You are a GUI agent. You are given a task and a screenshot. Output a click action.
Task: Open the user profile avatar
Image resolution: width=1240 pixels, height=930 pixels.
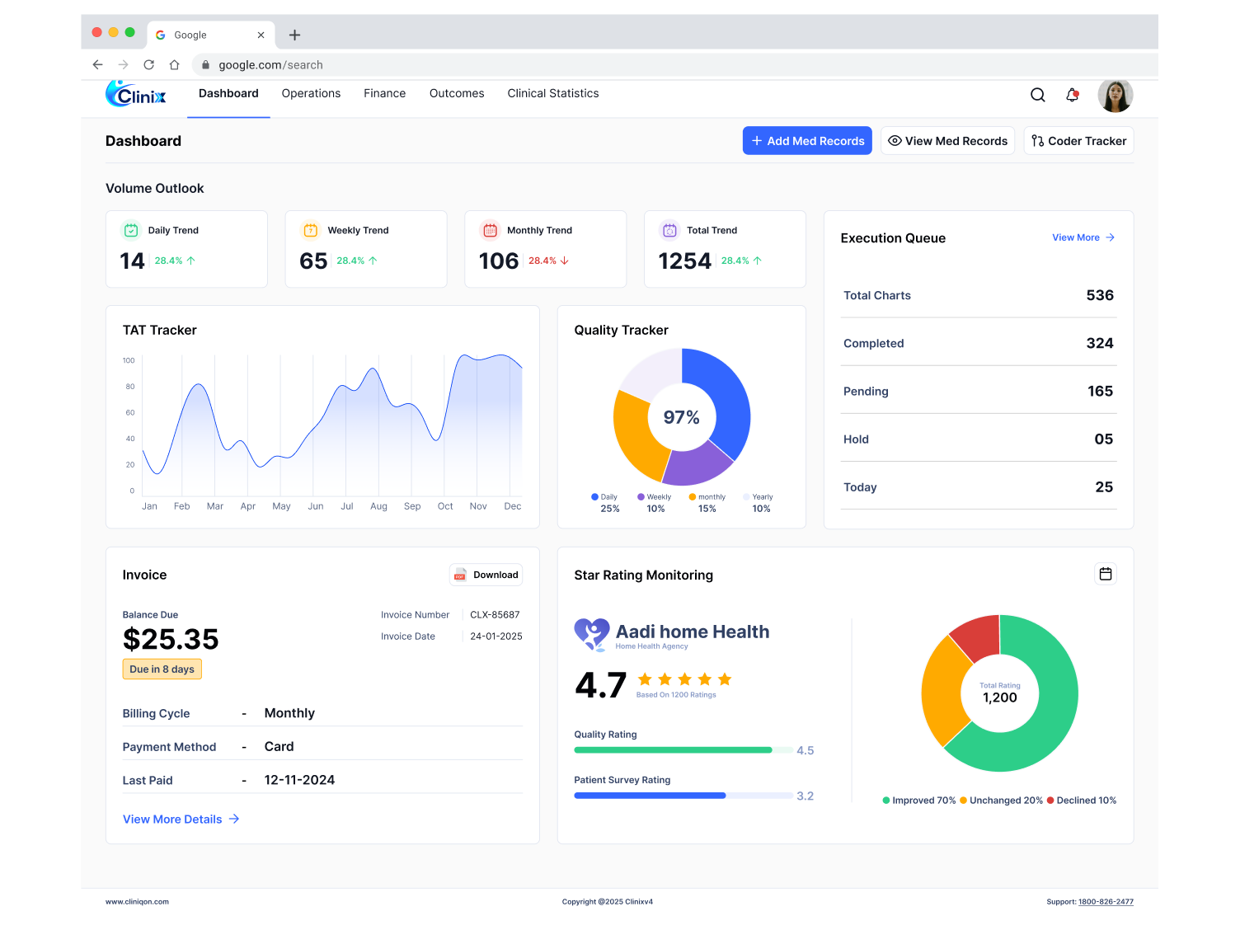[1115, 96]
